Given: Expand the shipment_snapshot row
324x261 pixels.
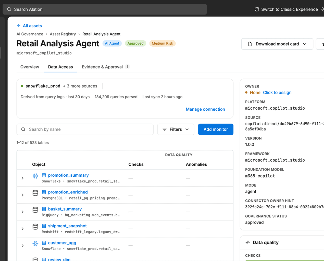Looking at the screenshot, I should [22, 229].
